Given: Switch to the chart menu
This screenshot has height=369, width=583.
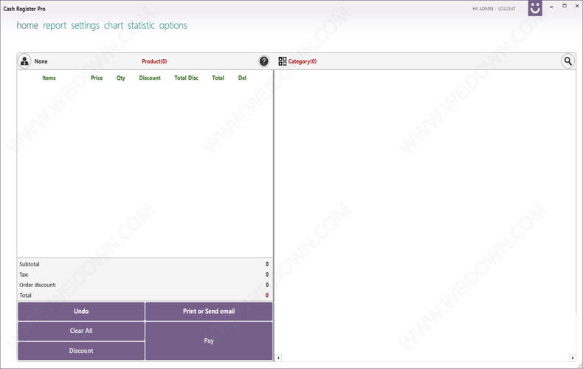Looking at the screenshot, I should click(114, 25).
